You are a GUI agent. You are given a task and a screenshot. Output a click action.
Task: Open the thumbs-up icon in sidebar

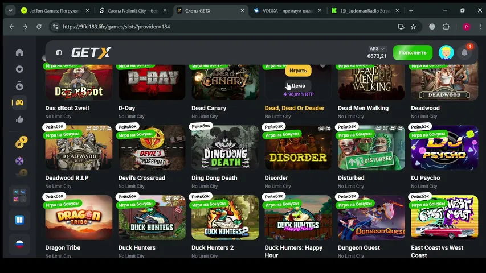point(19,119)
